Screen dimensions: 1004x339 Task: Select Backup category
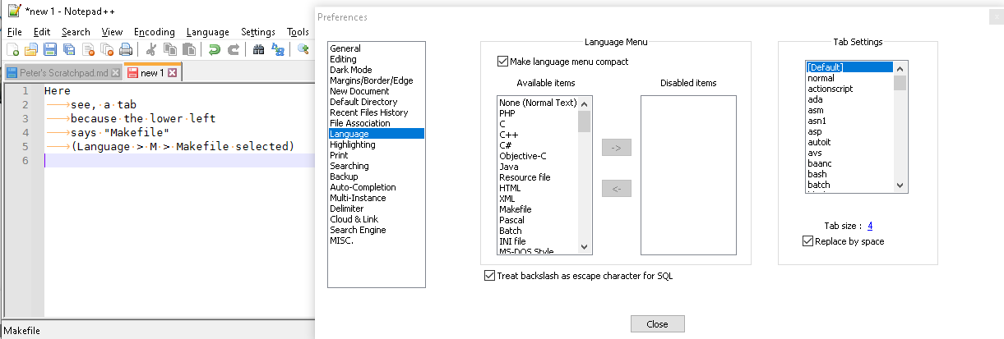pyautogui.click(x=376, y=177)
